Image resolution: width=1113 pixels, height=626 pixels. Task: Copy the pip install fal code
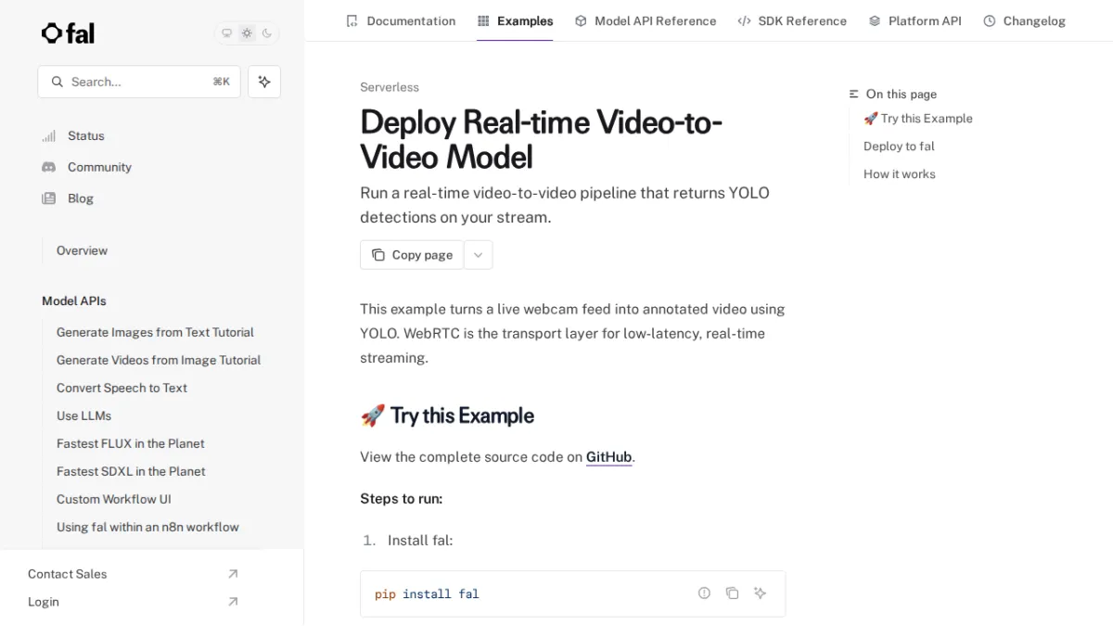pyautogui.click(x=732, y=593)
